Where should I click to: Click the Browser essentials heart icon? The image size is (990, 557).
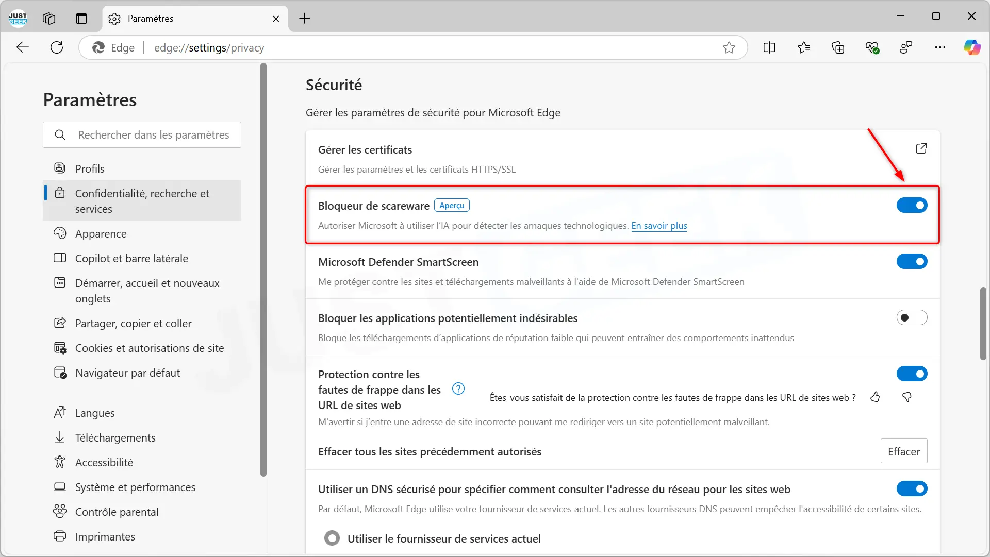[x=872, y=48]
